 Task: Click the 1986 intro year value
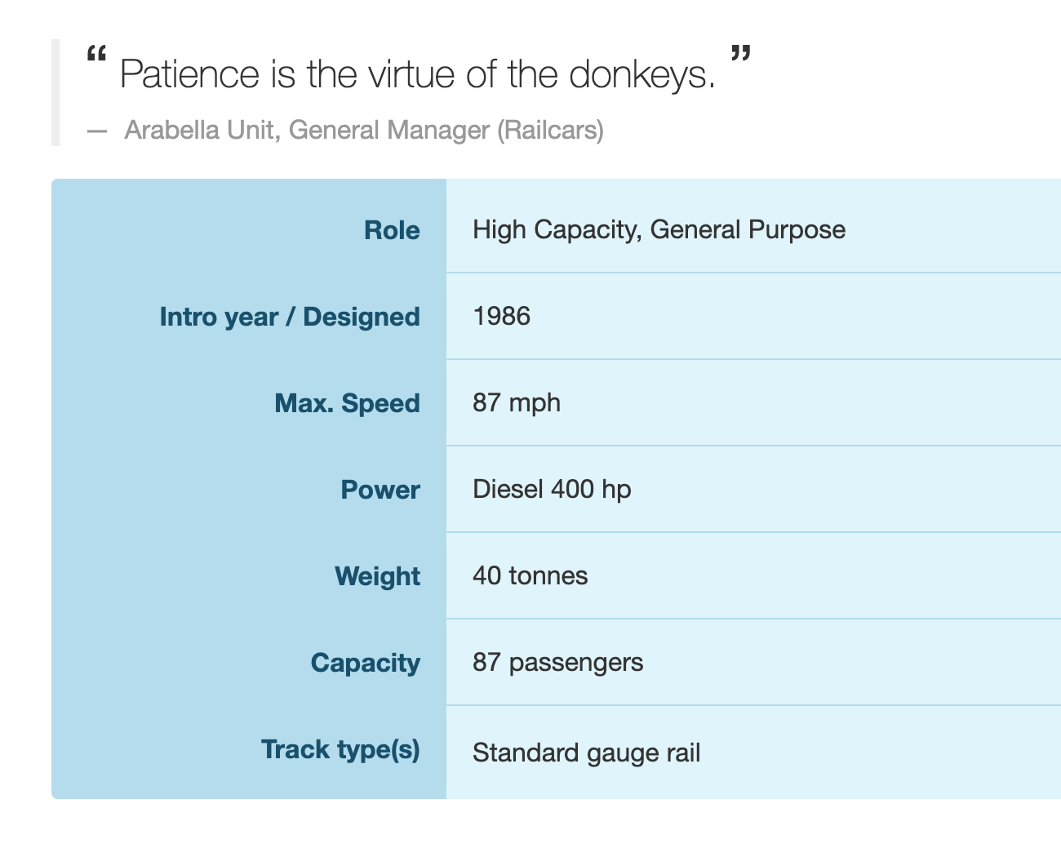pos(501,316)
